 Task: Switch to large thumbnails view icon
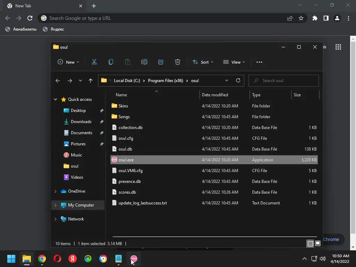[x=318, y=243]
